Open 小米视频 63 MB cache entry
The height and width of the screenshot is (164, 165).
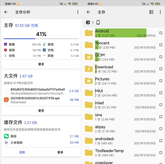click(x=41, y=142)
